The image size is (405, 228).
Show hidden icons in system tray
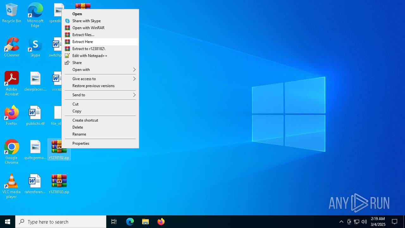tap(341, 222)
